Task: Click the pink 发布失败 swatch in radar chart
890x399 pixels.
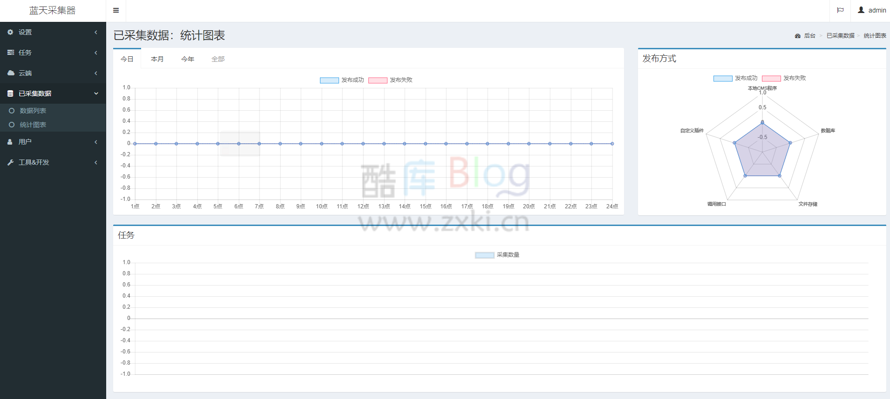Action: pyautogui.click(x=771, y=78)
